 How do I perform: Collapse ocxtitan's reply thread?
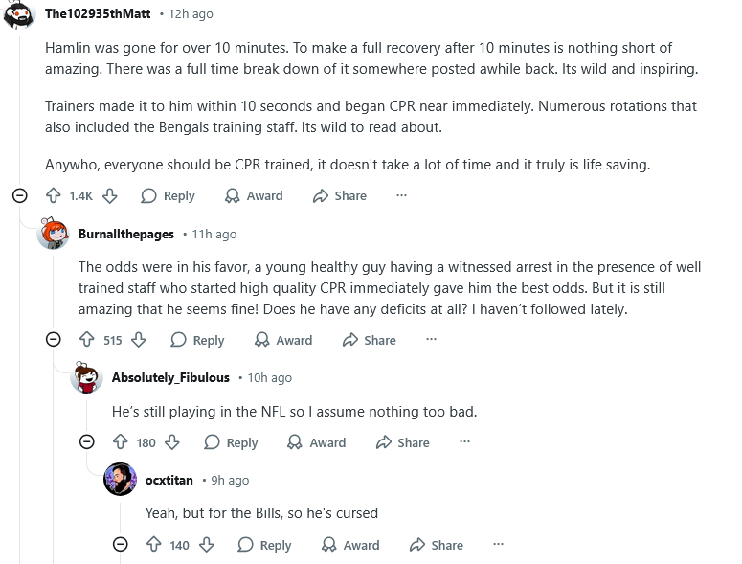(x=121, y=545)
